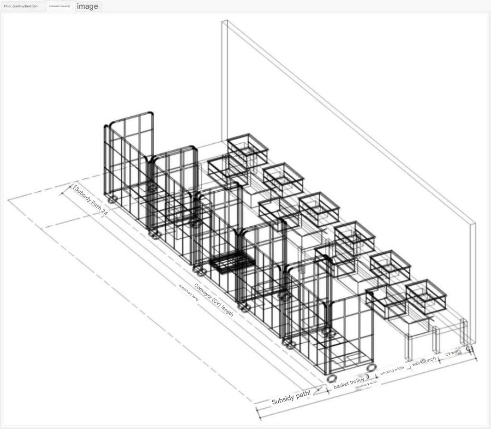This screenshot has height=429, width=491.
Task: Click the 'Subsidy Path 24' label
Action: click(90, 200)
